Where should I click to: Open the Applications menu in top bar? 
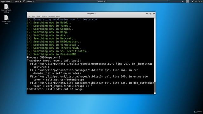[6, 1]
